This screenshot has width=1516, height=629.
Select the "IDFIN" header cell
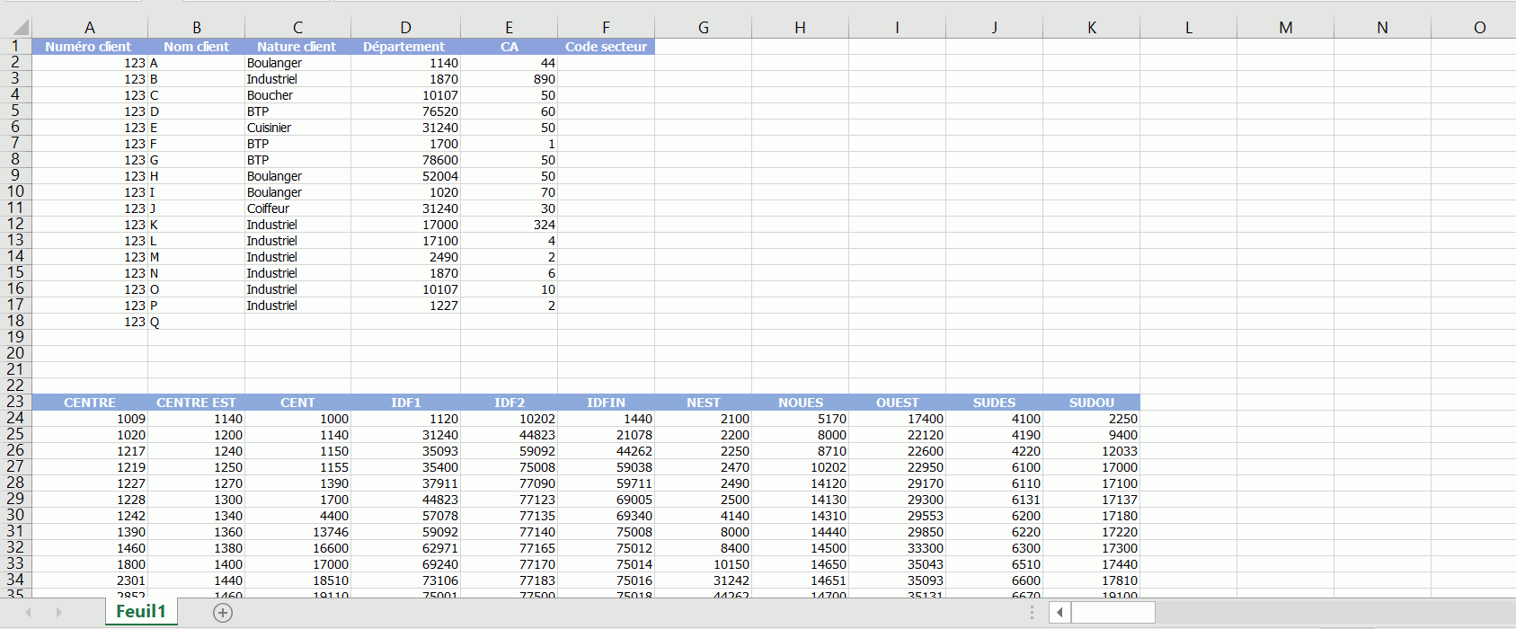click(x=606, y=403)
